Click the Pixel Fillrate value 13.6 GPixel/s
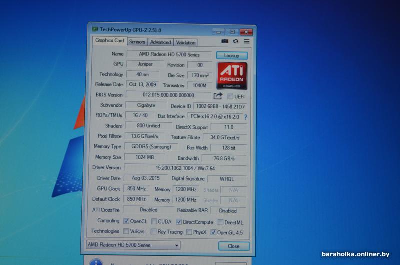 [144, 136]
